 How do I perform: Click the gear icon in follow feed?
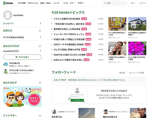point(120,73)
